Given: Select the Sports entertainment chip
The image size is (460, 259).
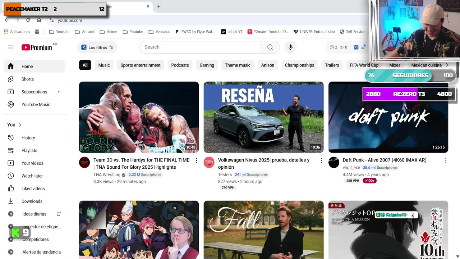Looking at the screenshot, I should click(141, 65).
